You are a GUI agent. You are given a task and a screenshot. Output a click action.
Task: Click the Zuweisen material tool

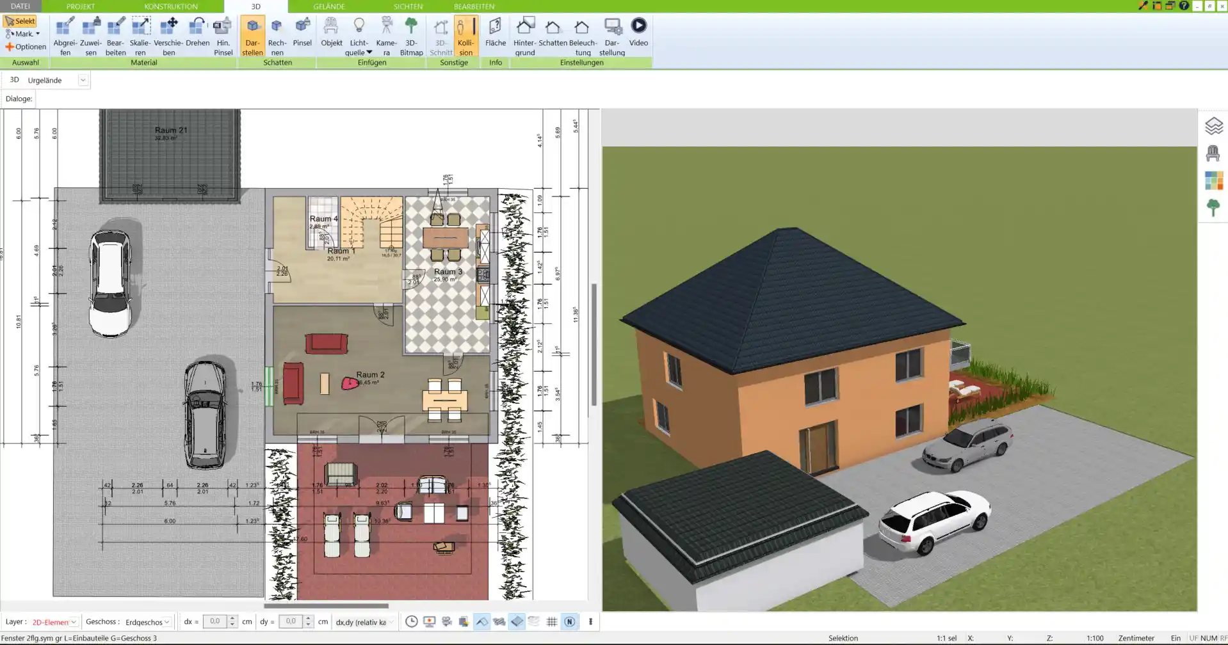point(91,36)
